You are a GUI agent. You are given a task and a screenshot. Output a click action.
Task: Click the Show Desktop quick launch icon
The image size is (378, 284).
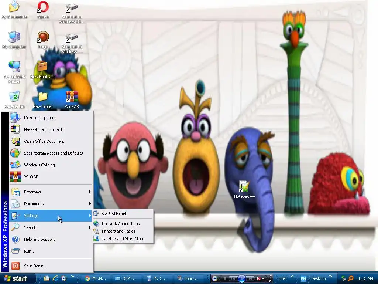click(47, 278)
